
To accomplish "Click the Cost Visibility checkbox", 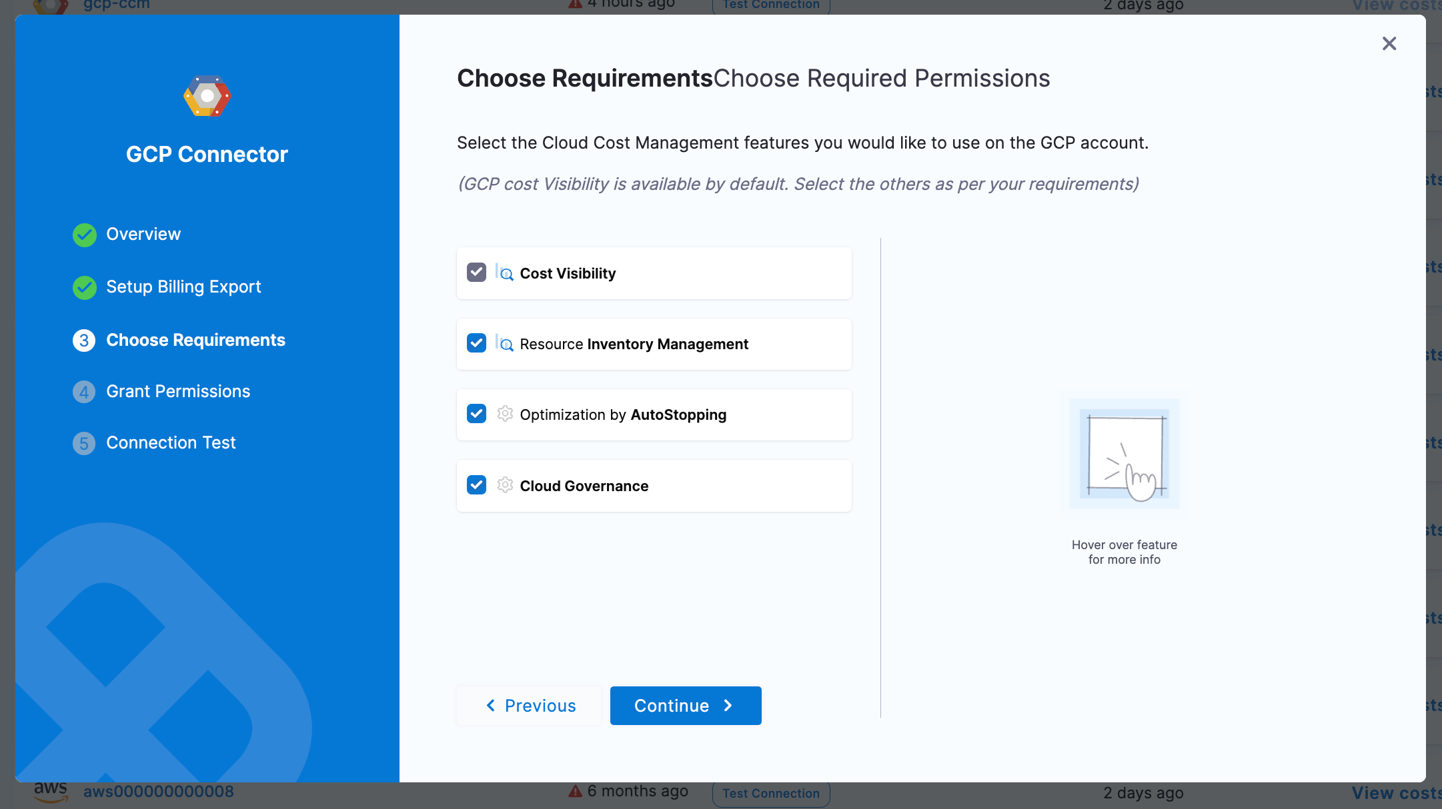I will 476,273.
